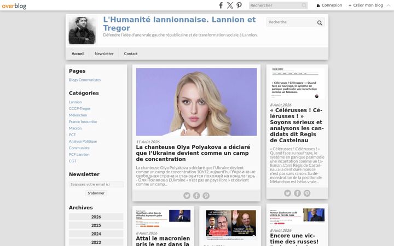Expand the 2025 archive

pos(96,225)
